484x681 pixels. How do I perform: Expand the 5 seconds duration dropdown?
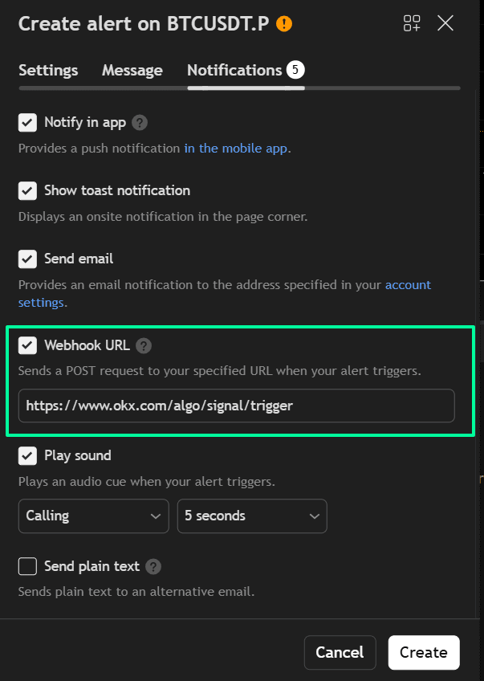pos(251,516)
